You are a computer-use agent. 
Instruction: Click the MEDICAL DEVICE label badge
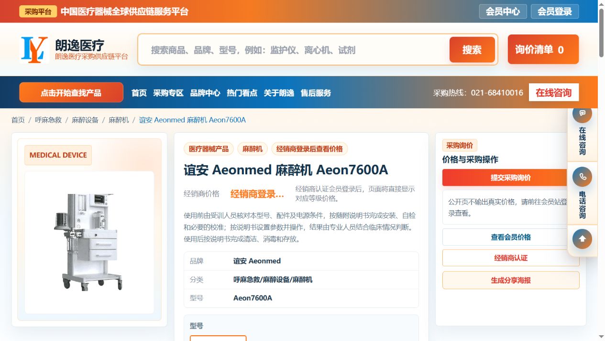click(58, 155)
